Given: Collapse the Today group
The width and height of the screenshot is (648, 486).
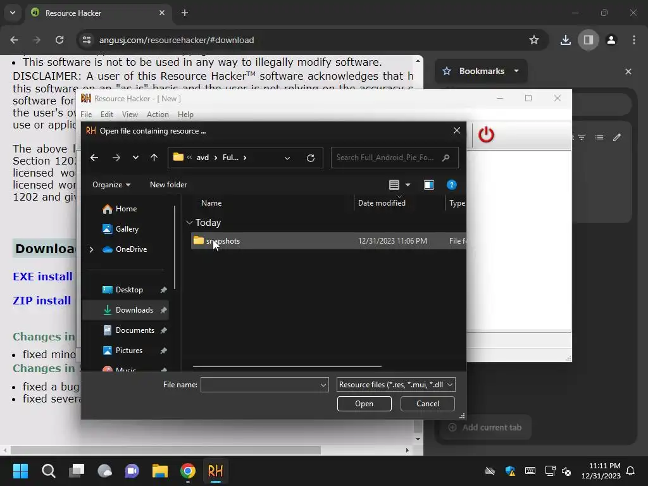Looking at the screenshot, I should [189, 223].
